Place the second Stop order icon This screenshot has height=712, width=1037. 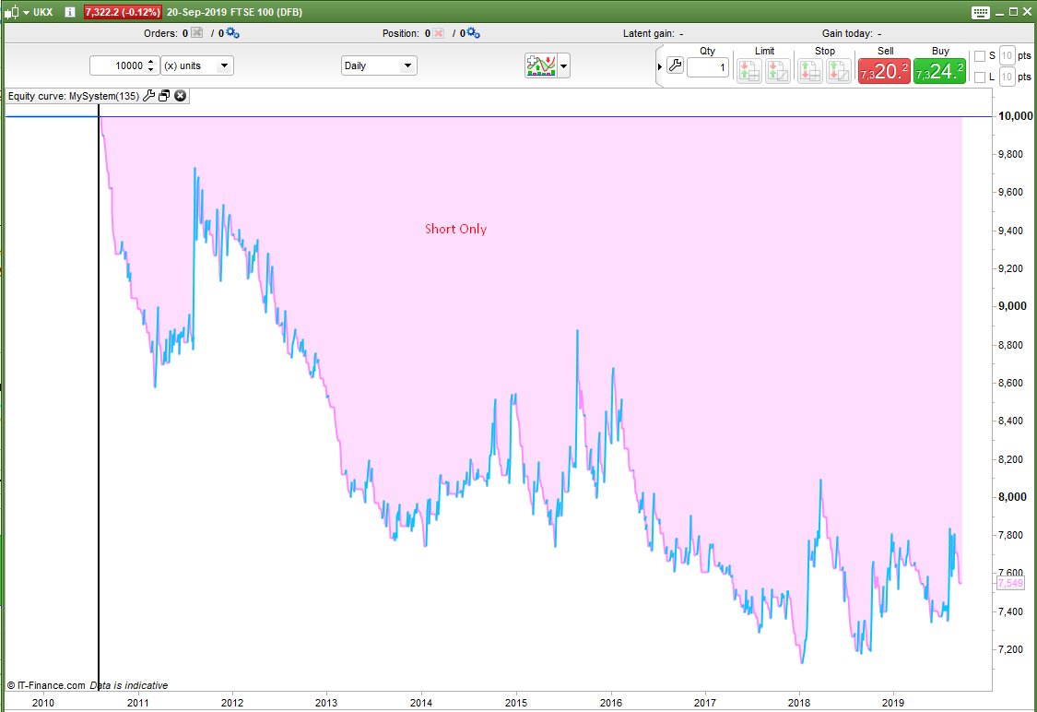pyautogui.click(x=839, y=71)
